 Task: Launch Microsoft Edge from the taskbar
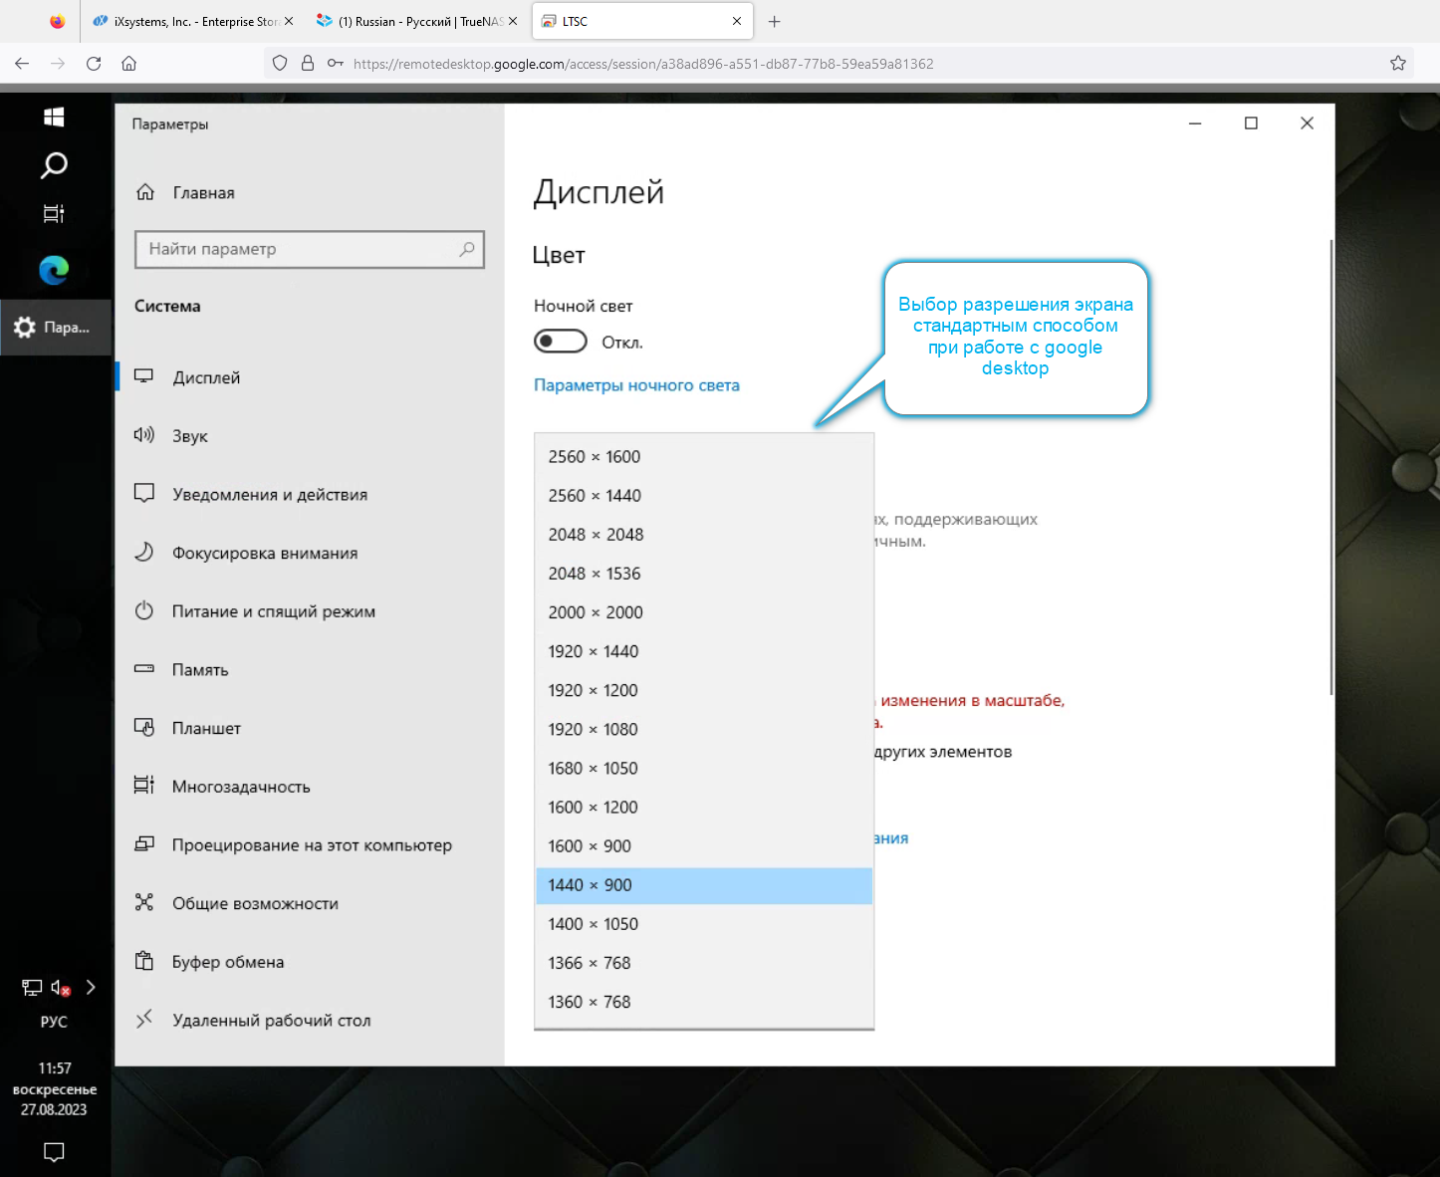(54, 270)
